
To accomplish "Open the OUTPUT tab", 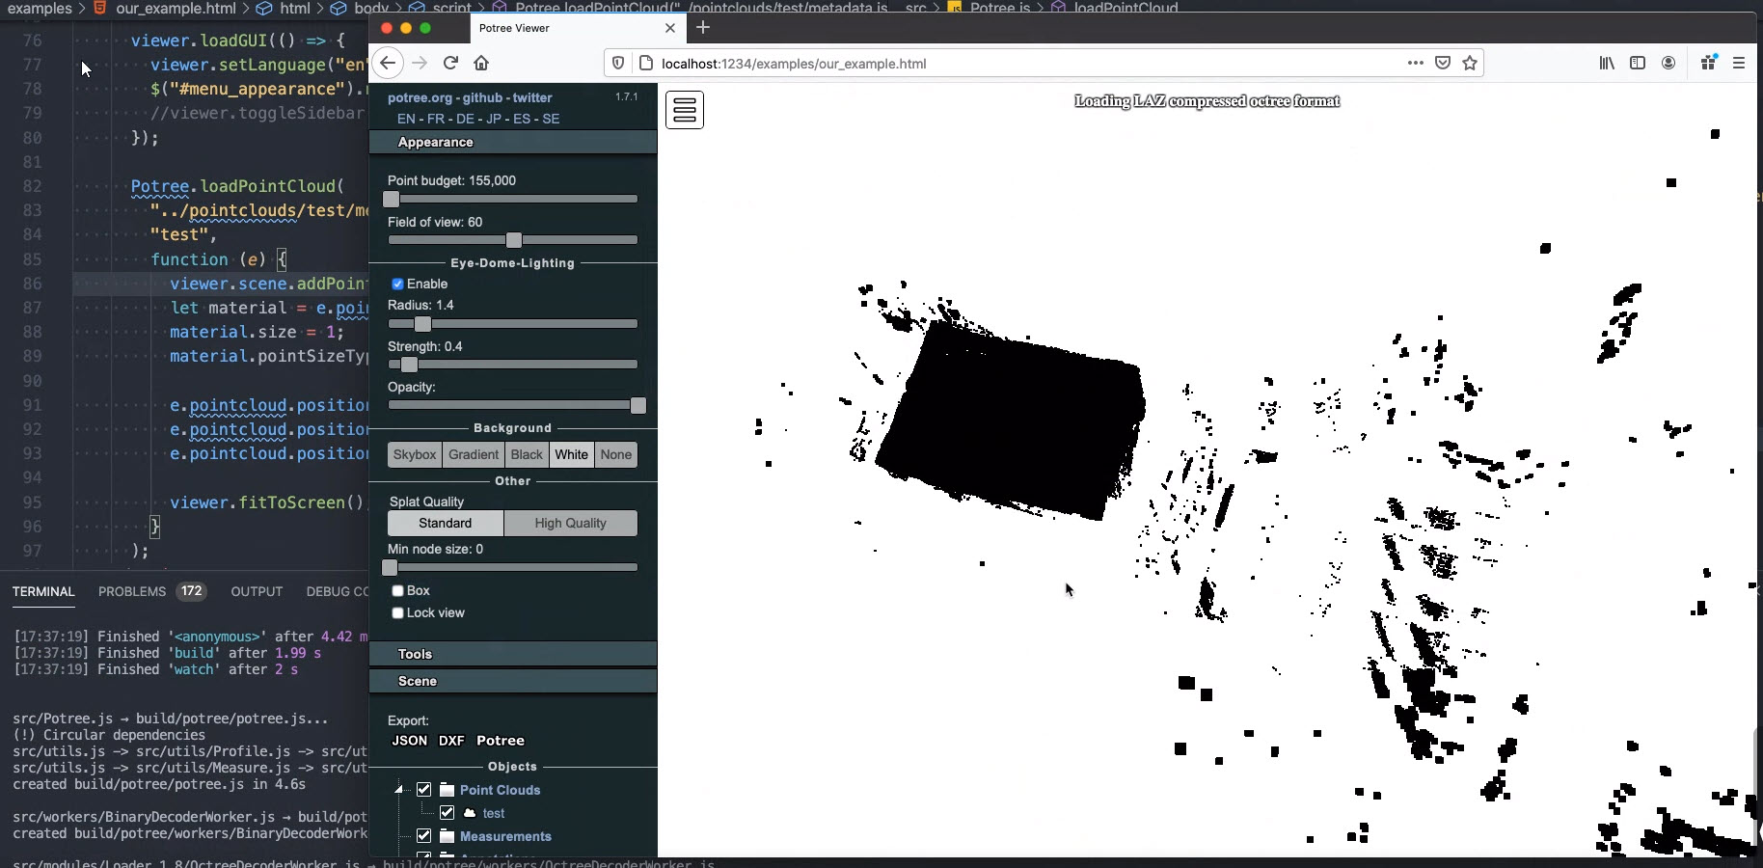I will (256, 592).
